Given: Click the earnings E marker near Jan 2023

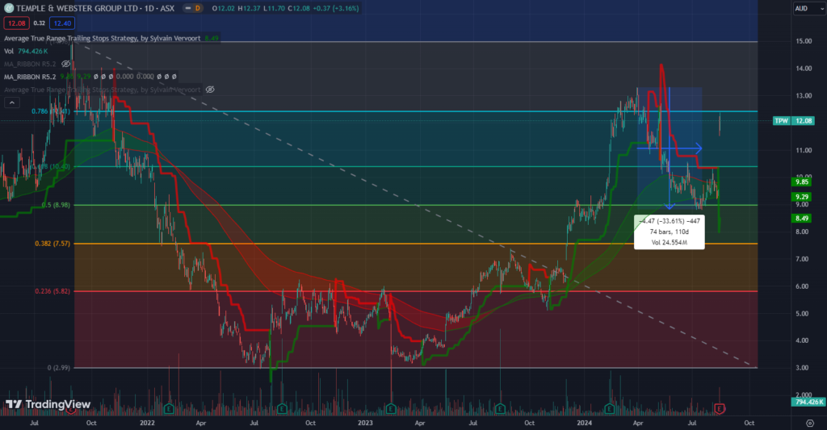Looking at the screenshot, I should 391,409.
